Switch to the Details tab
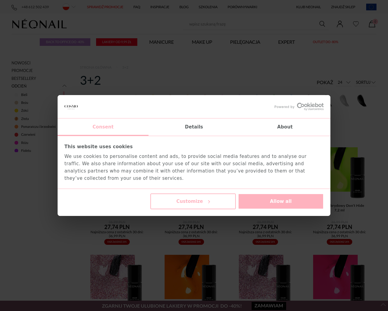The width and height of the screenshot is (388, 311). tap(194, 127)
